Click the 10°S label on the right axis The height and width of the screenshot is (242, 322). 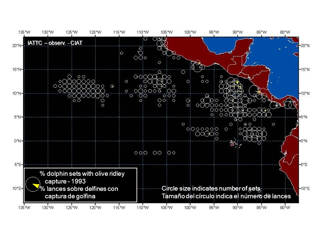[305, 188]
